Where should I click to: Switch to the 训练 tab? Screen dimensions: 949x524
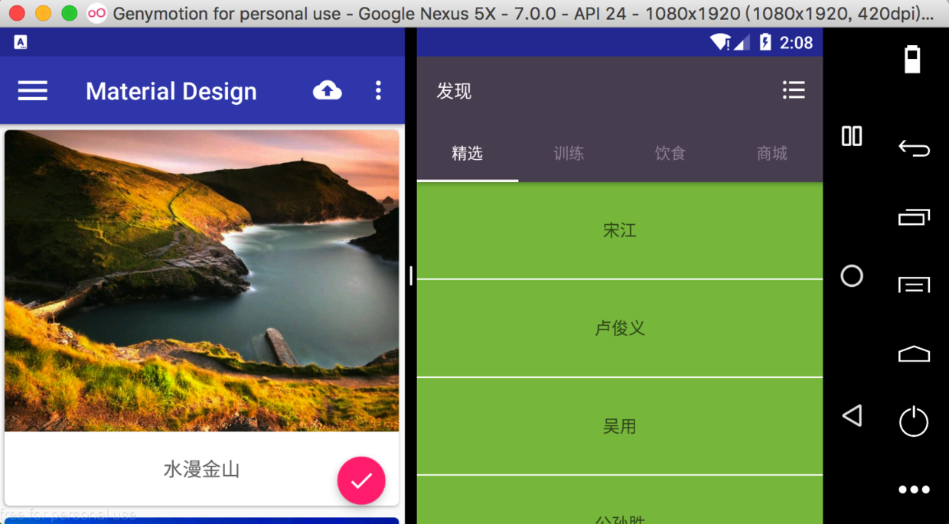[569, 153]
